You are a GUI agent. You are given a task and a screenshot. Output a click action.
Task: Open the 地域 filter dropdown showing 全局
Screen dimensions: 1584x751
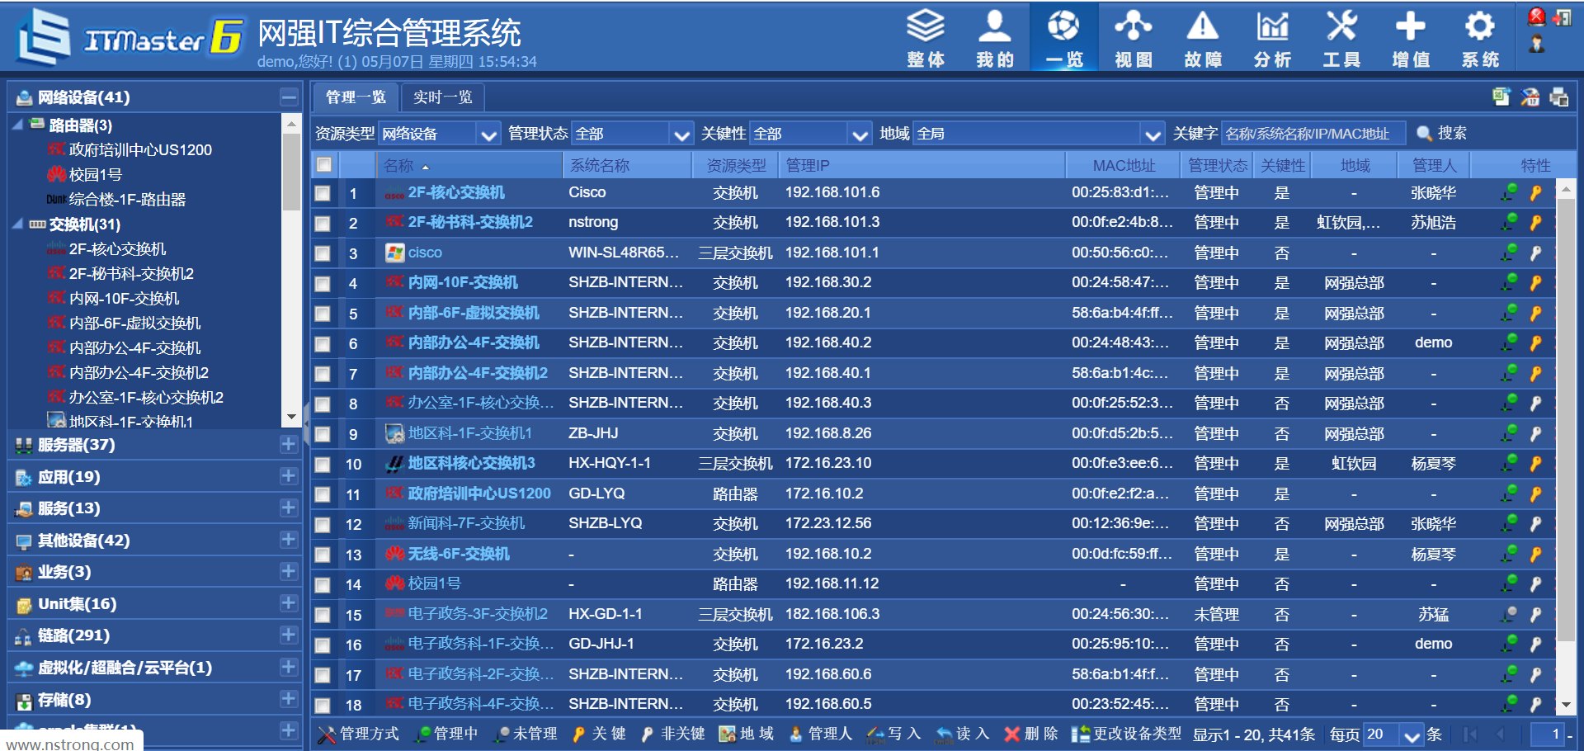(x=1039, y=134)
